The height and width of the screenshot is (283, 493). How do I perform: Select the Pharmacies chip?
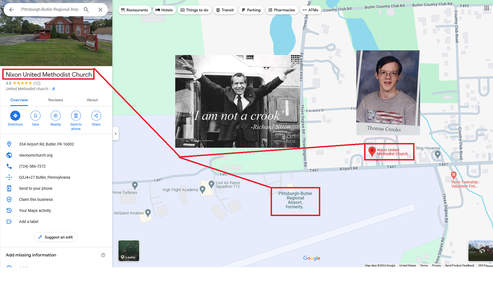[x=282, y=10]
